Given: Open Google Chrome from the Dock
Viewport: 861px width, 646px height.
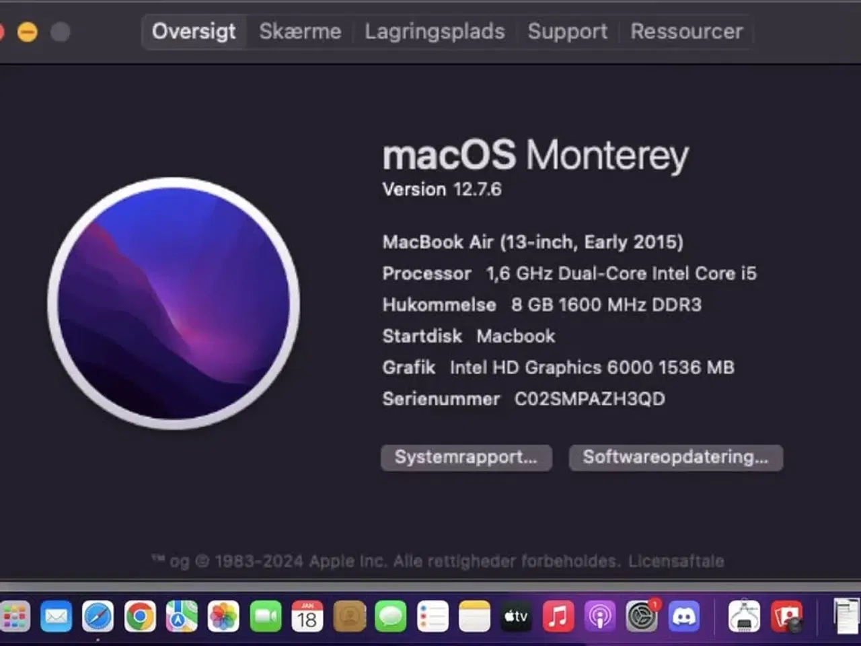Looking at the screenshot, I should (139, 616).
